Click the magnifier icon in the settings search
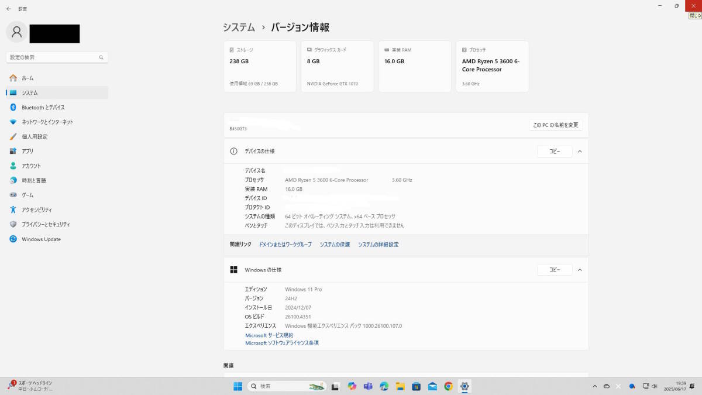The image size is (702, 395). tap(101, 57)
